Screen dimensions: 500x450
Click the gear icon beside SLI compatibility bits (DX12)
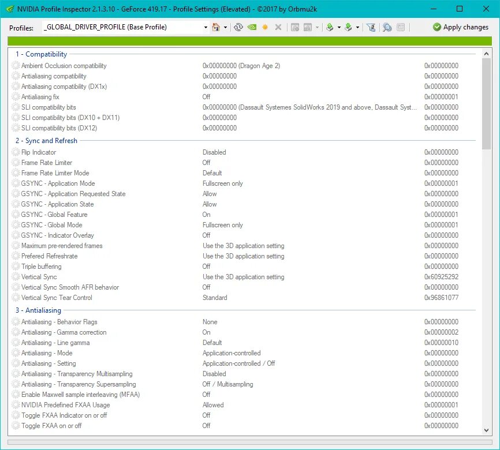(16, 128)
